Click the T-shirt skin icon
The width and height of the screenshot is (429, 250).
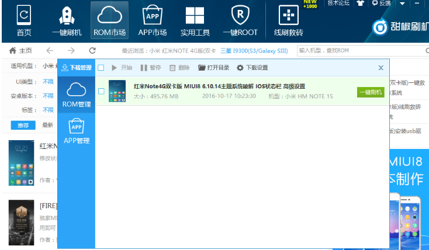(361, 4)
